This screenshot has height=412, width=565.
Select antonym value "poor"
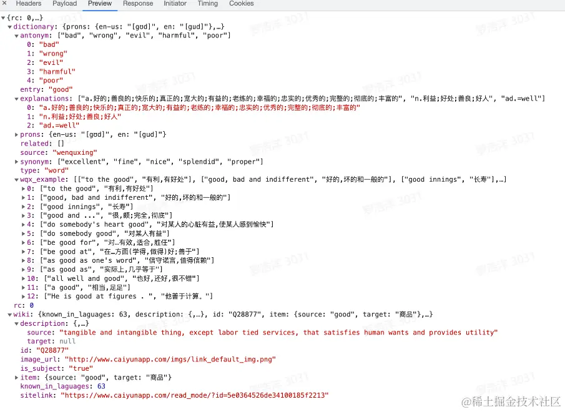pyautogui.click(x=51, y=81)
